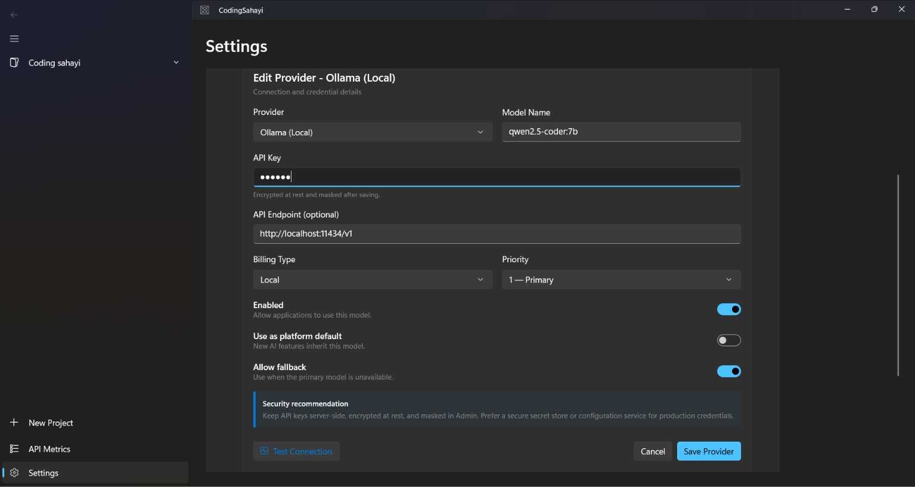Click the API Endpoint field
The width and height of the screenshot is (915, 487).
pos(497,234)
